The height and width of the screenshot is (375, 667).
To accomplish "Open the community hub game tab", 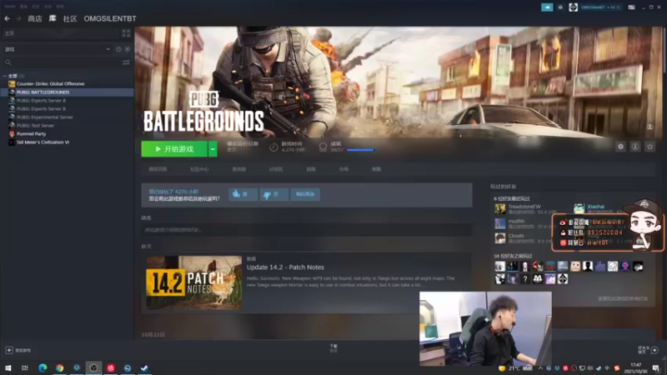I will click(x=199, y=169).
